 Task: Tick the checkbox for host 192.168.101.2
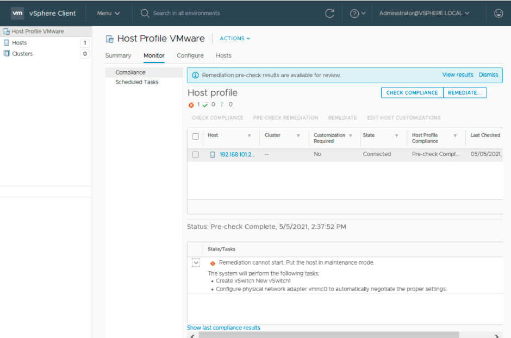[x=196, y=155]
